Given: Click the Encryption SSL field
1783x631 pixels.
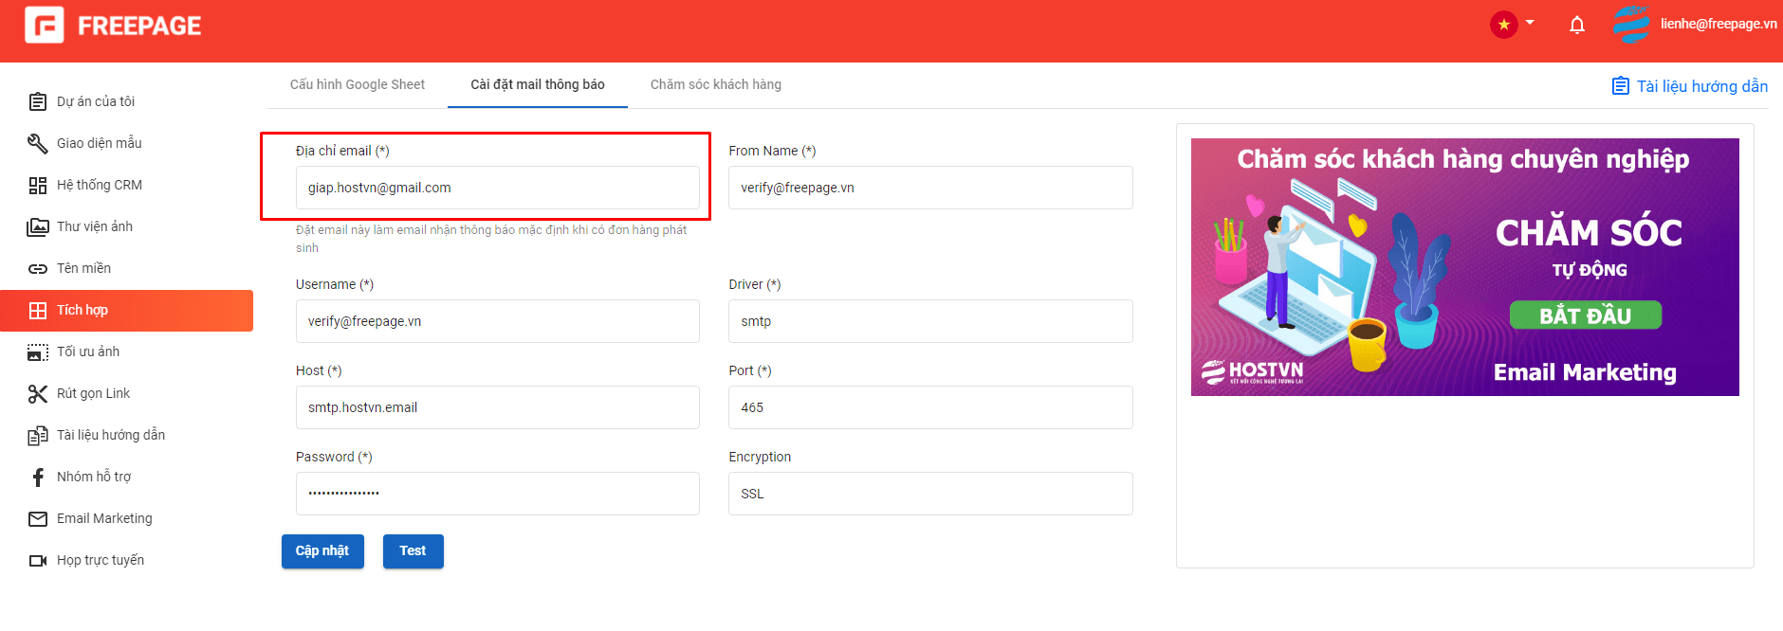Looking at the screenshot, I should (930, 494).
